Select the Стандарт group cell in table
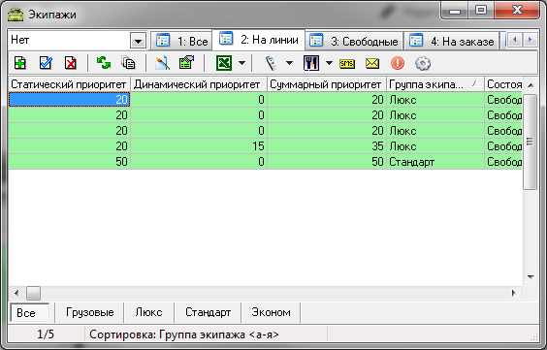Screen dimensions: 547x350 (435, 162)
